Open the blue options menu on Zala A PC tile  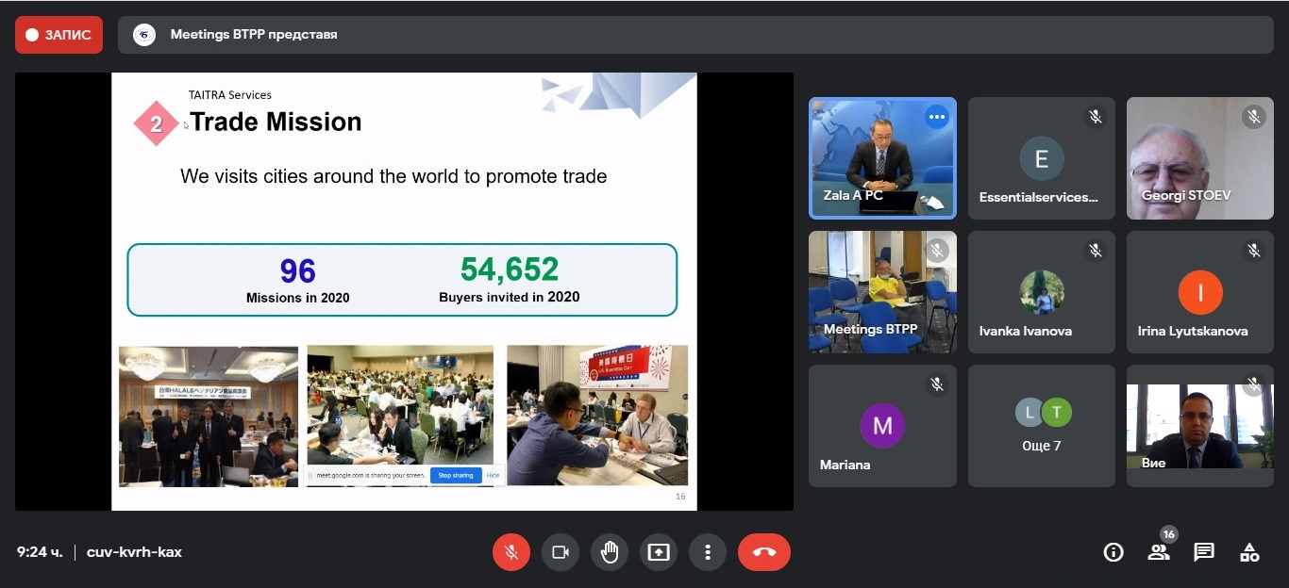point(936,117)
